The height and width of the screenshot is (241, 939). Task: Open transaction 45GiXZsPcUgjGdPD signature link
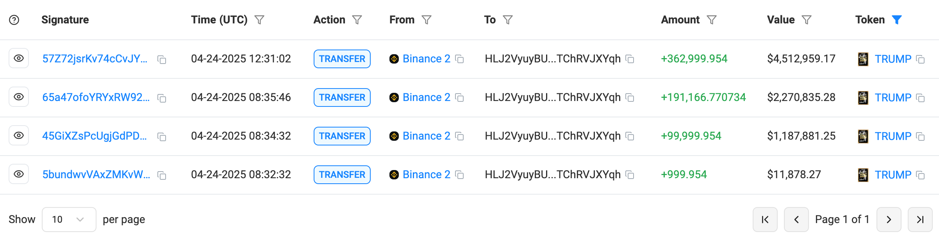pos(95,136)
